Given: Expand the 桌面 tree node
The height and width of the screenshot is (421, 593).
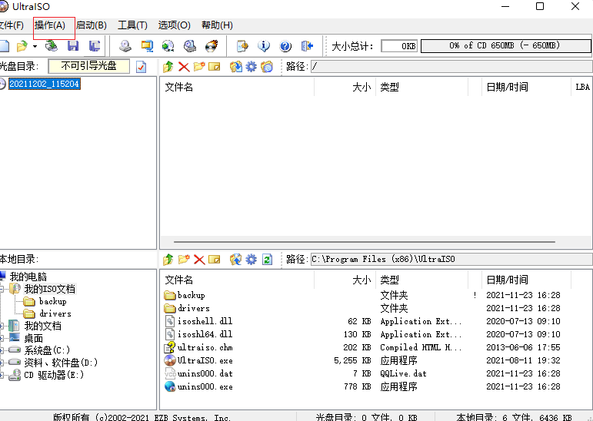Looking at the screenshot, I should [2, 338].
